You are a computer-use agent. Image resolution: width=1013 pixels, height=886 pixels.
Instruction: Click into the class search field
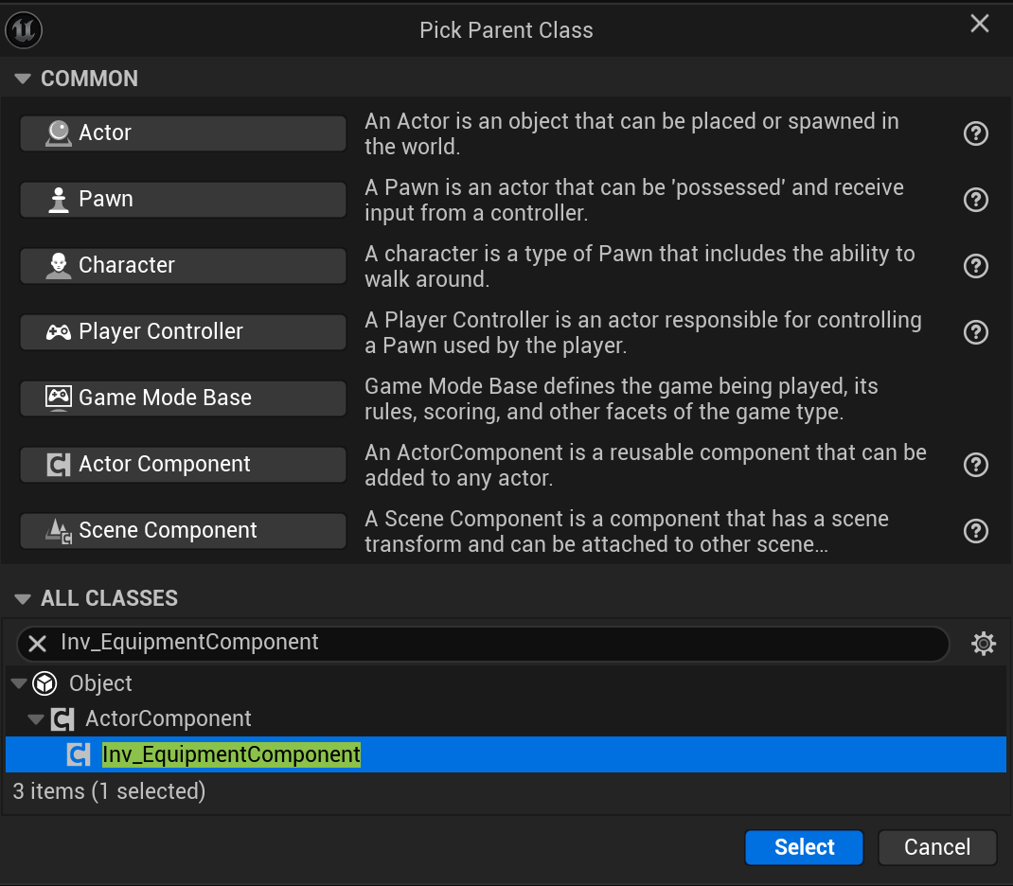point(492,644)
